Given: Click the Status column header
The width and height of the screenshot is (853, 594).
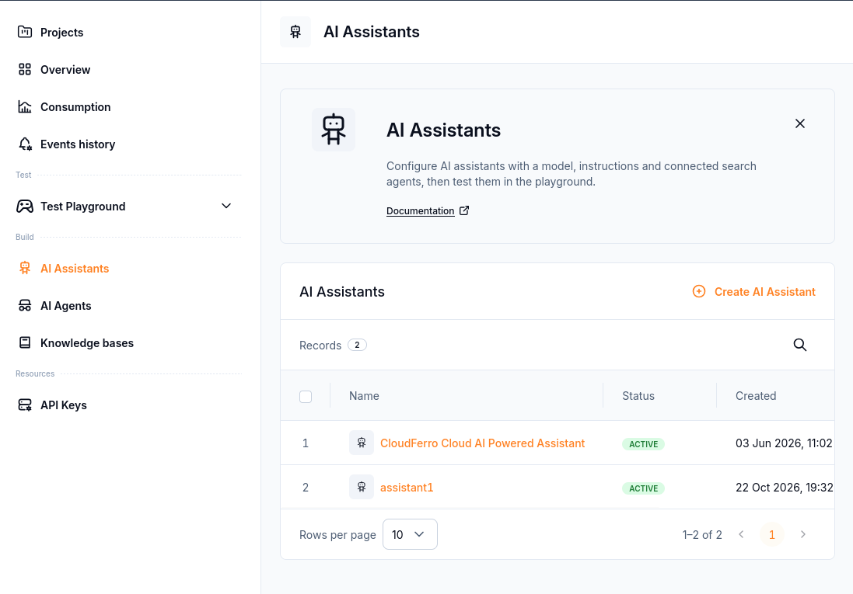Looking at the screenshot, I should [638, 396].
